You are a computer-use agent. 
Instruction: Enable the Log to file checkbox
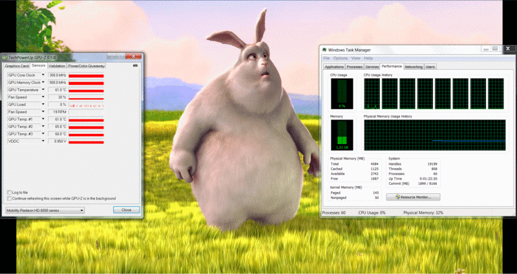(9, 192)
